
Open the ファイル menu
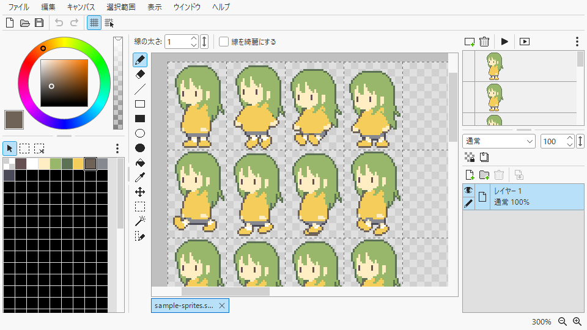click(x=19, y=7)
